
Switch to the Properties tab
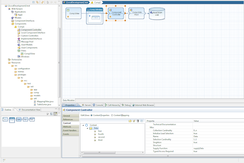coord(70,105)
